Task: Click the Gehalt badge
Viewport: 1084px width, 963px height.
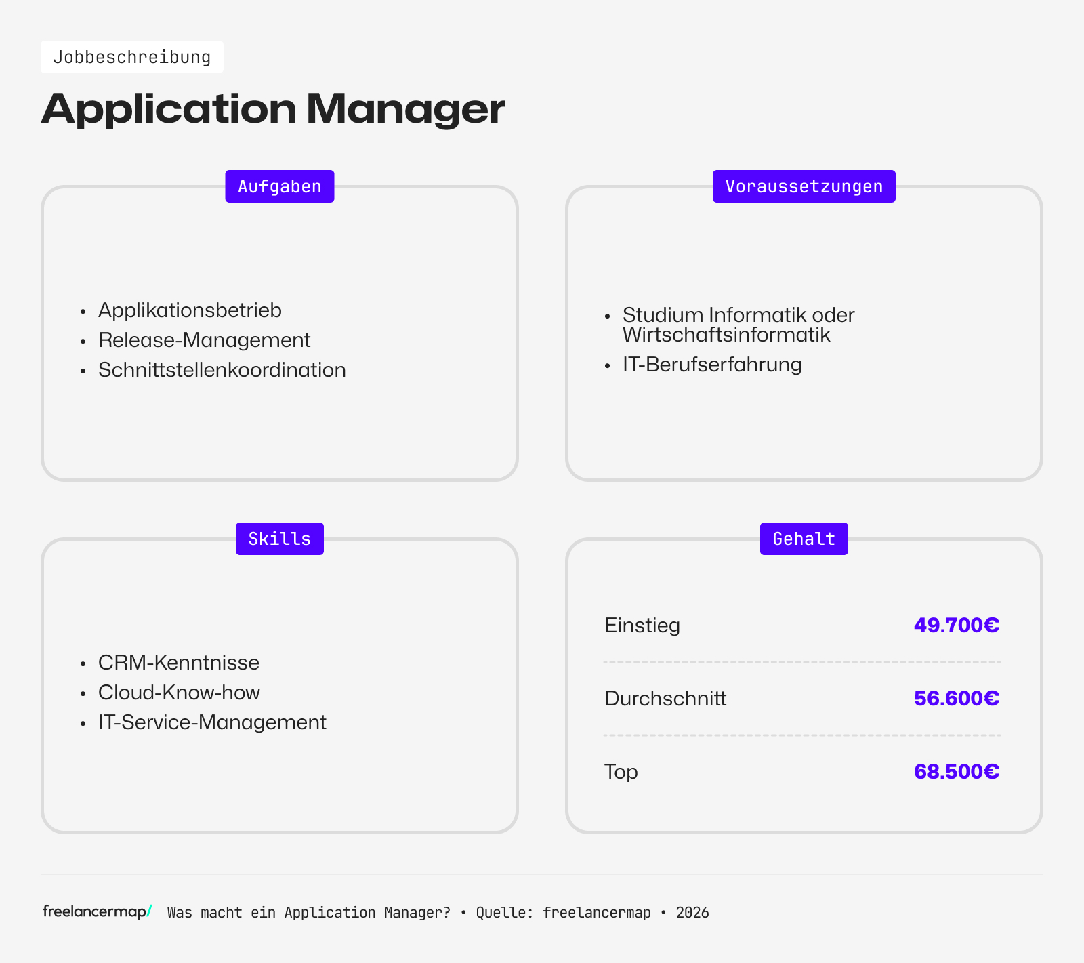Action: click(804, 538)
